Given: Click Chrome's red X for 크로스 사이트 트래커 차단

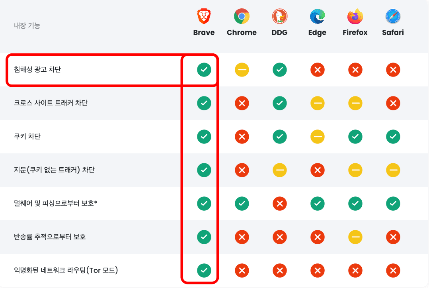Looking at the screenshot, I should tap(242, 103).
